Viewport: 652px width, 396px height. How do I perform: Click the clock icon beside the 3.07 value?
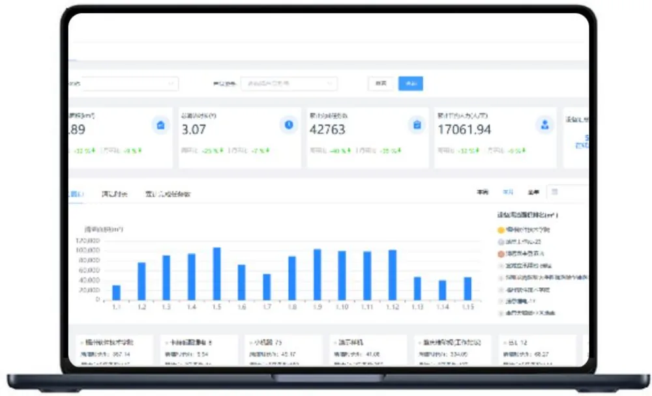tap(289, 124)
